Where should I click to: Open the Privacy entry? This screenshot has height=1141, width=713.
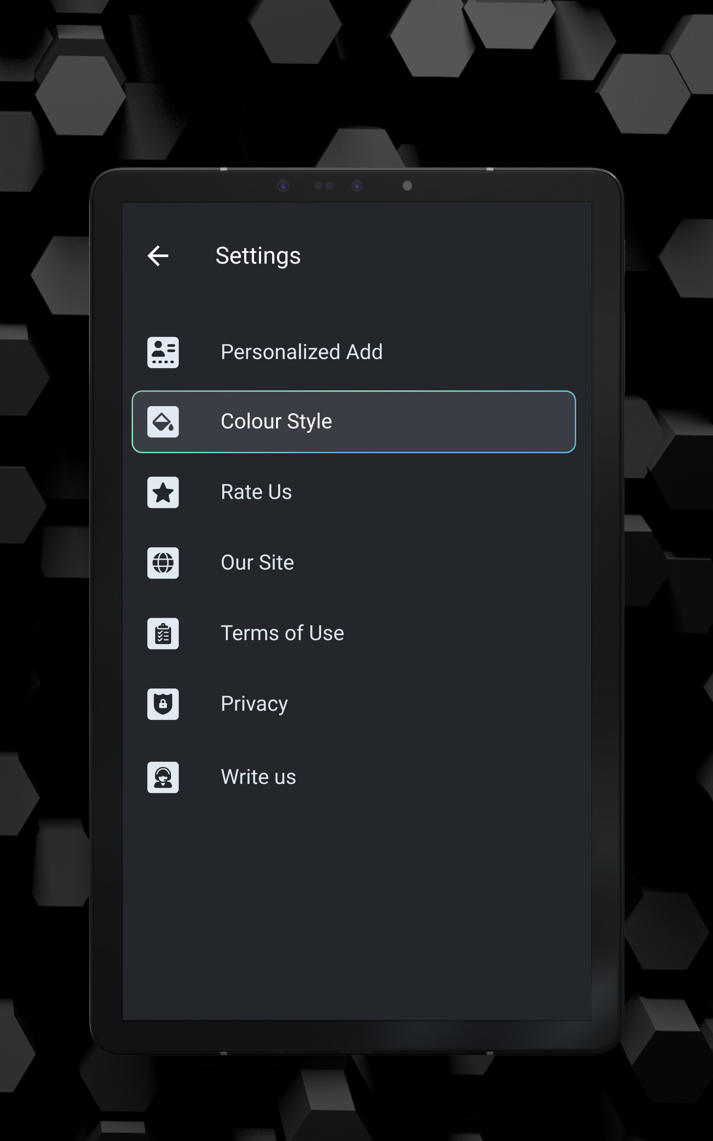[x=354, y=704]
